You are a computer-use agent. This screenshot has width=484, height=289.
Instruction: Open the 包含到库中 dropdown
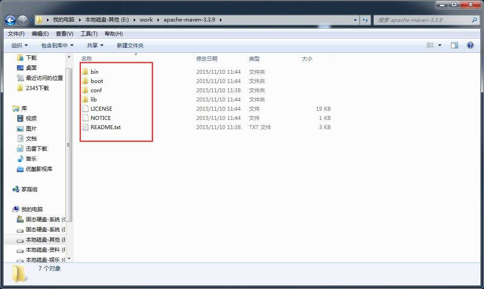pyautogui.click(x=57, y=46)
